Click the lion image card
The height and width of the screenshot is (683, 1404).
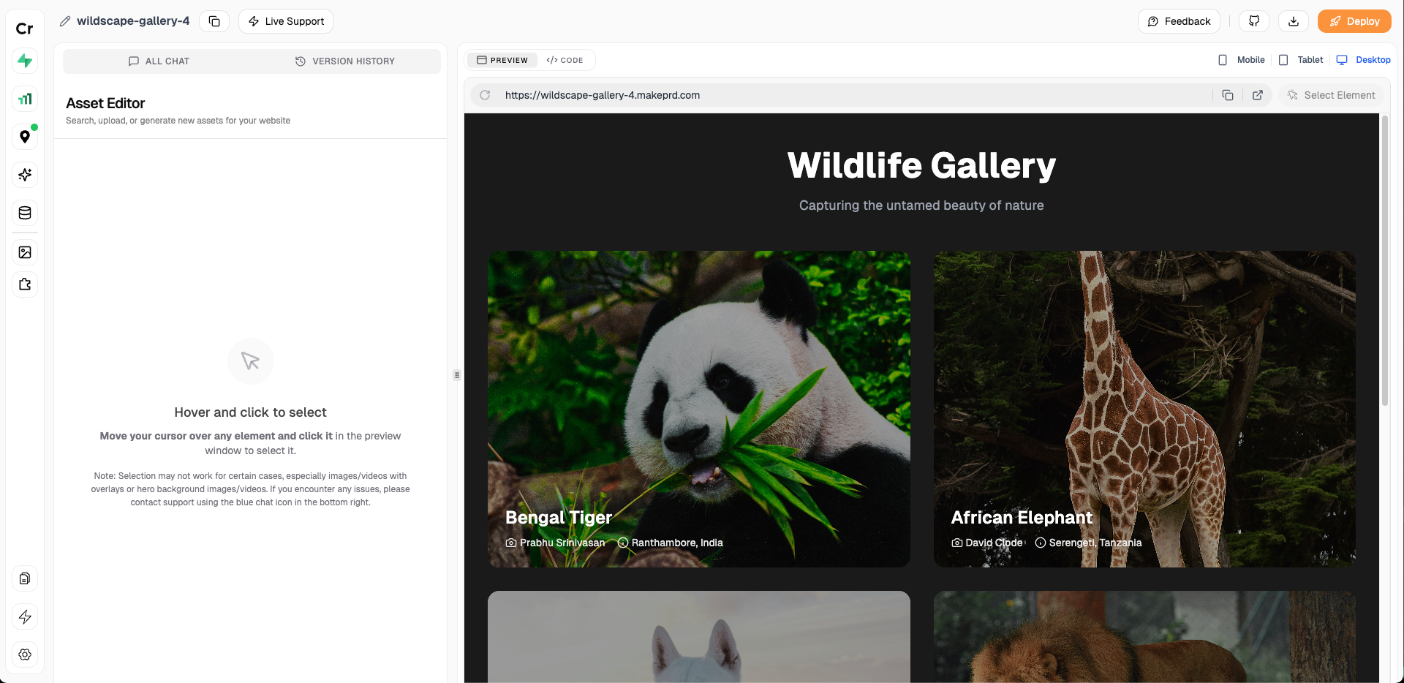[1144, 637]
